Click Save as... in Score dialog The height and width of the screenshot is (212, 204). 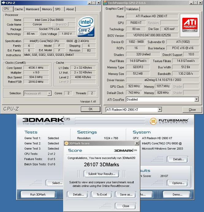tap(126, 195)
